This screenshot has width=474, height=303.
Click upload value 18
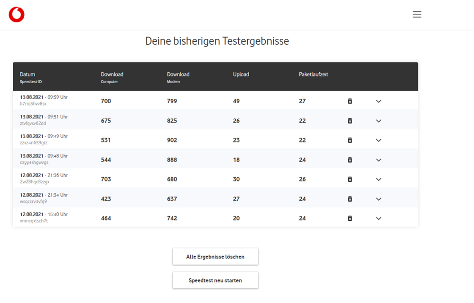click(236, 160)
